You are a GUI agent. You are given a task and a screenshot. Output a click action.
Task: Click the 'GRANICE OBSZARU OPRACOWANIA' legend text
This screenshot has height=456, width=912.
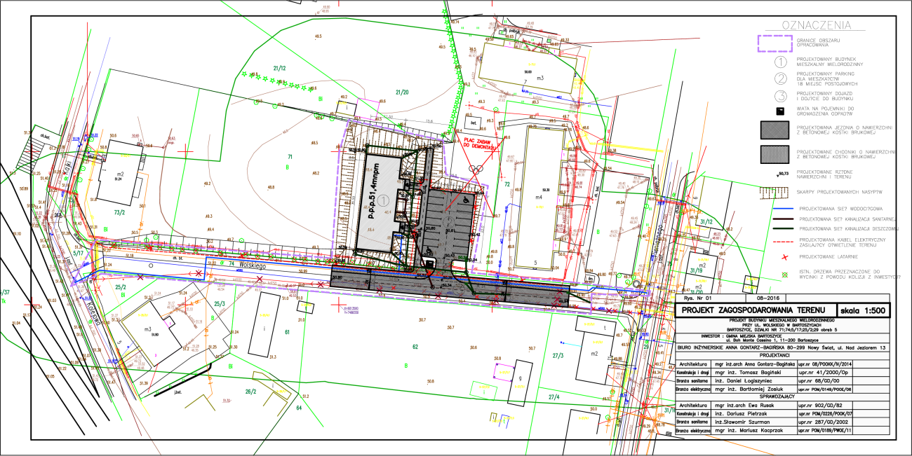click(x=819, y=43)
